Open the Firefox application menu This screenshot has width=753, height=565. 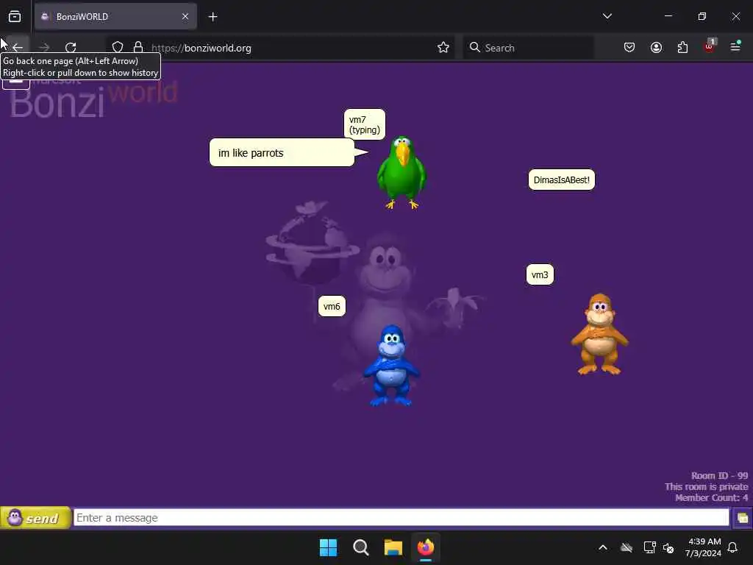coord(735,46)
